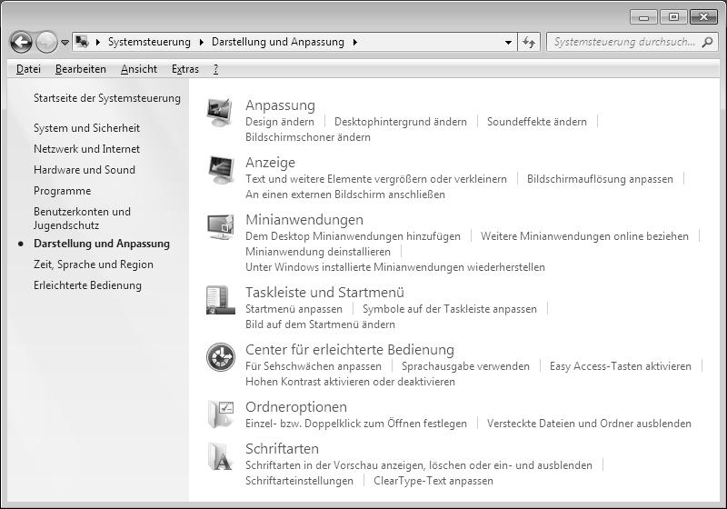This screenshot has width=727, height=509.
Task: Open the Datei menu
Action: [28, 69]
